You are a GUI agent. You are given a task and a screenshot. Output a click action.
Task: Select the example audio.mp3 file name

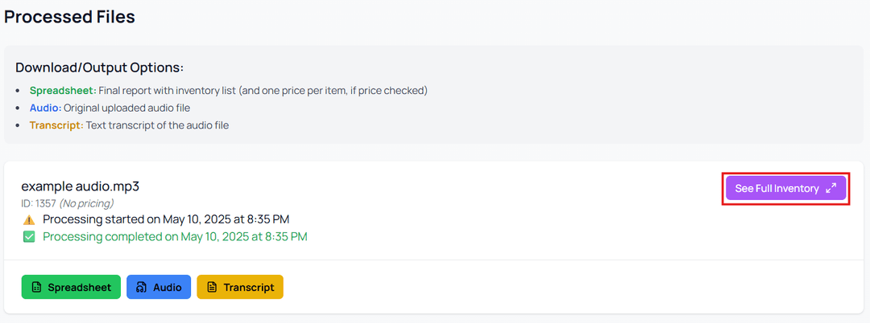(x=81, y=186)
